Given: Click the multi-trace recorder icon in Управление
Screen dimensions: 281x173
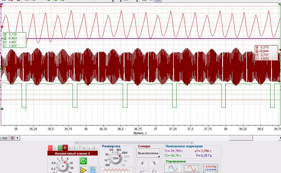Looking at the screenshot, I should [210, 169].
